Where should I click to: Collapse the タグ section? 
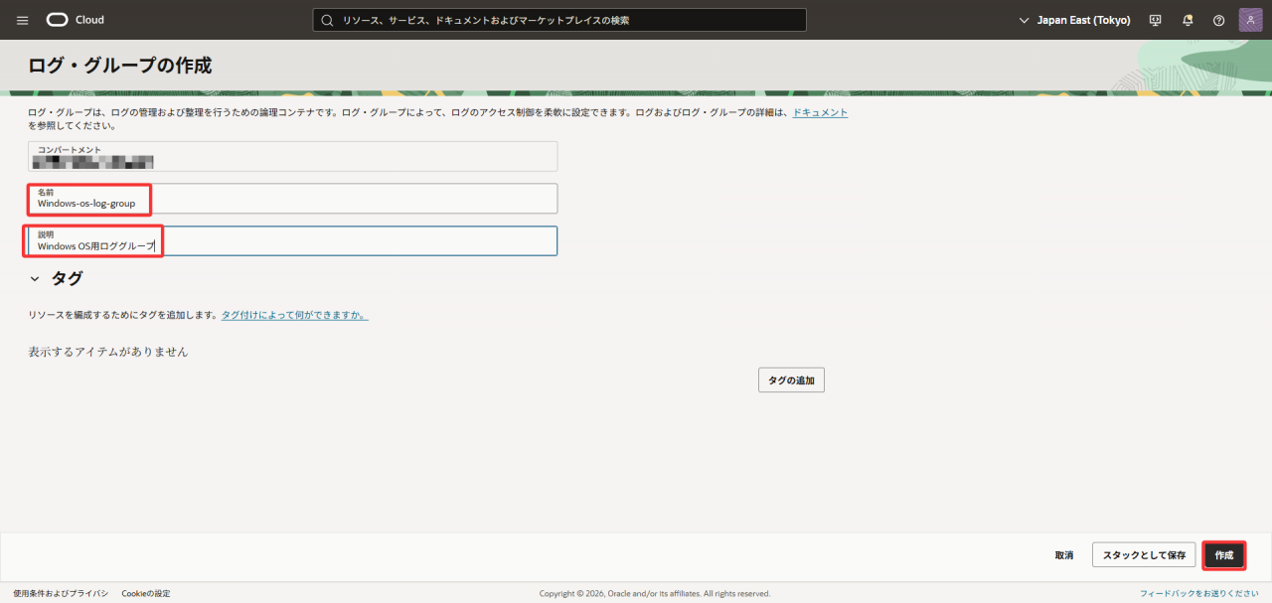36,279
